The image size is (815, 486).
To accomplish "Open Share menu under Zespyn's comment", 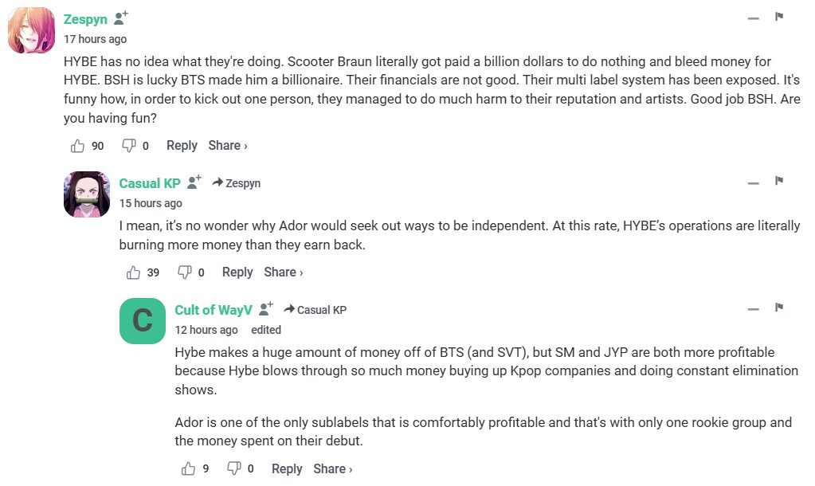I will coord(227,146).
